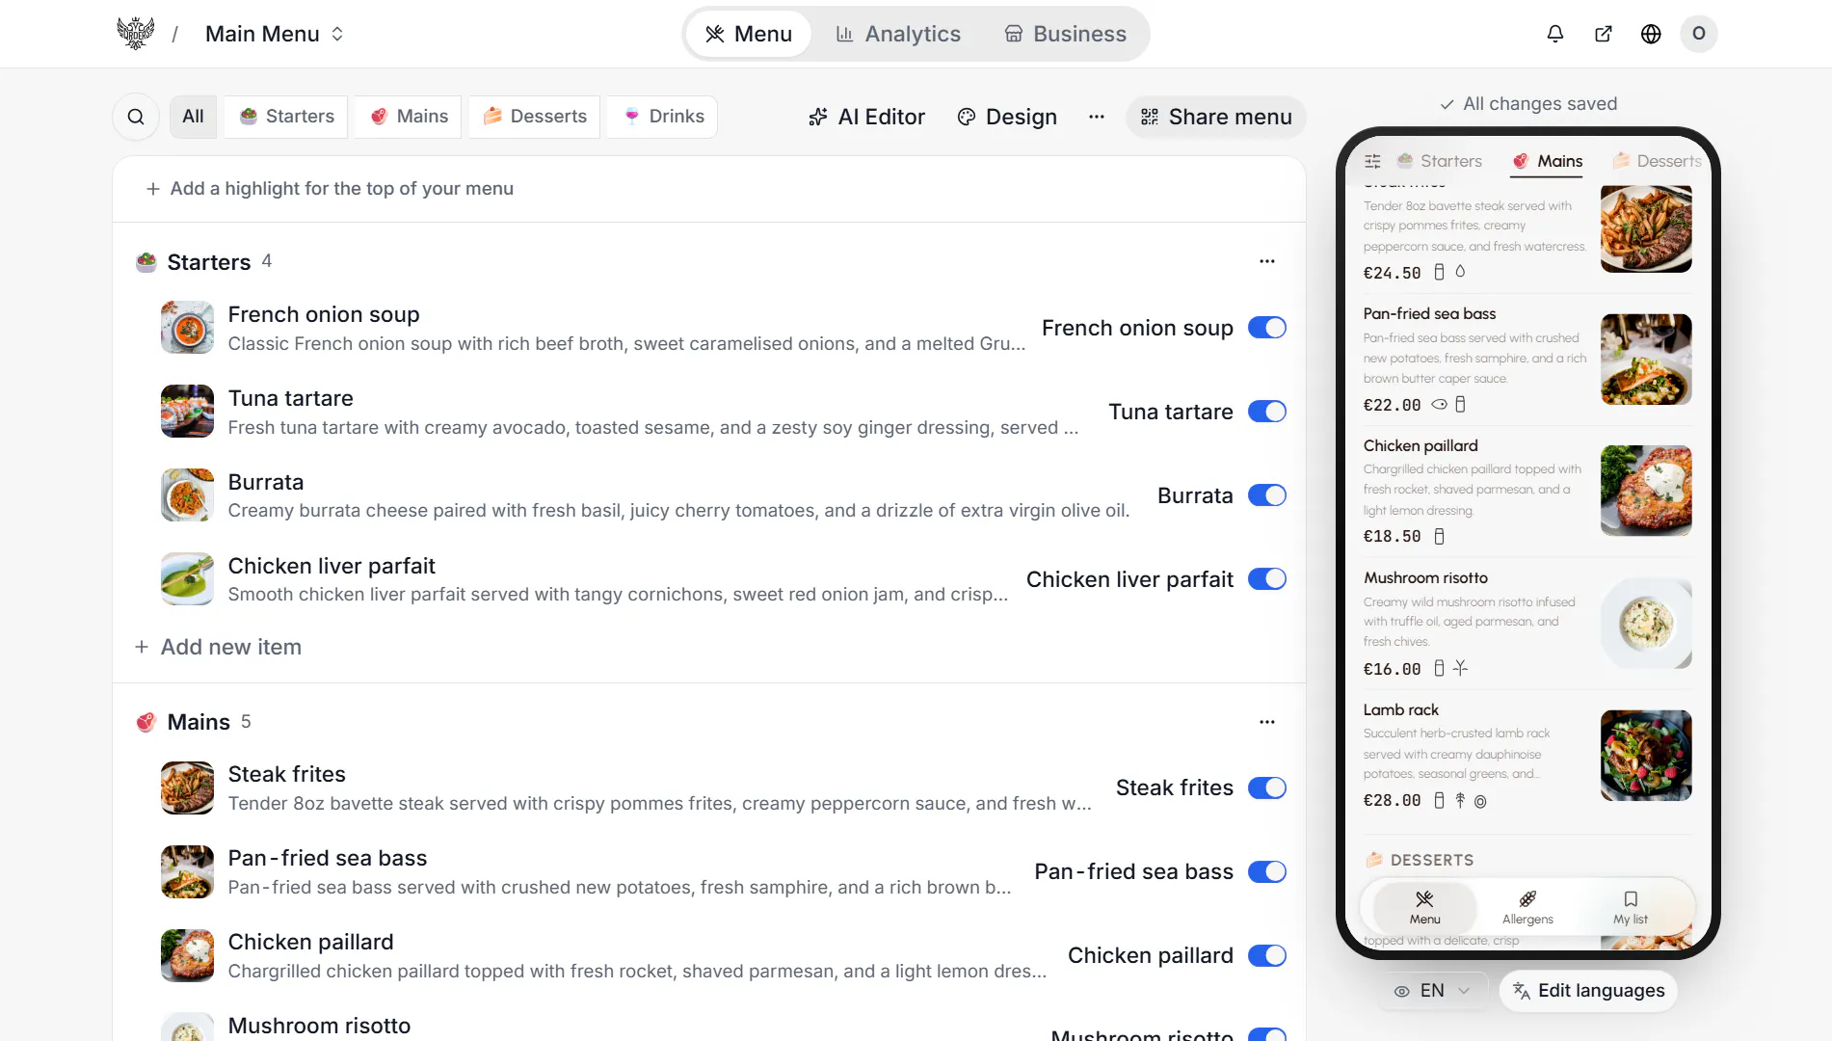
Task: Open Design palette settings
Action: [x=1007, y=117]
